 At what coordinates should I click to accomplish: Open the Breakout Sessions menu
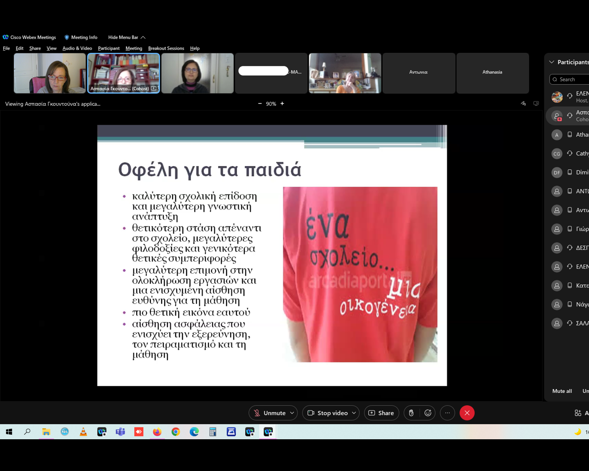166,48
